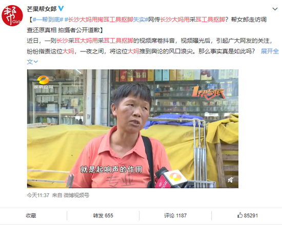
Task: Open hashtag #长沙大妈用掏耳工具抠脚失实#
Action: point(106,20)
